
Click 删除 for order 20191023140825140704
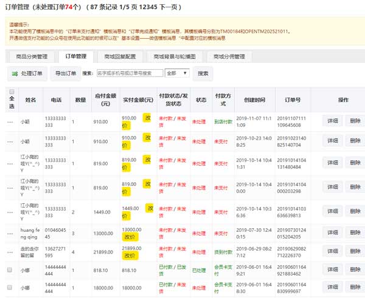click(x=355, y=141)
